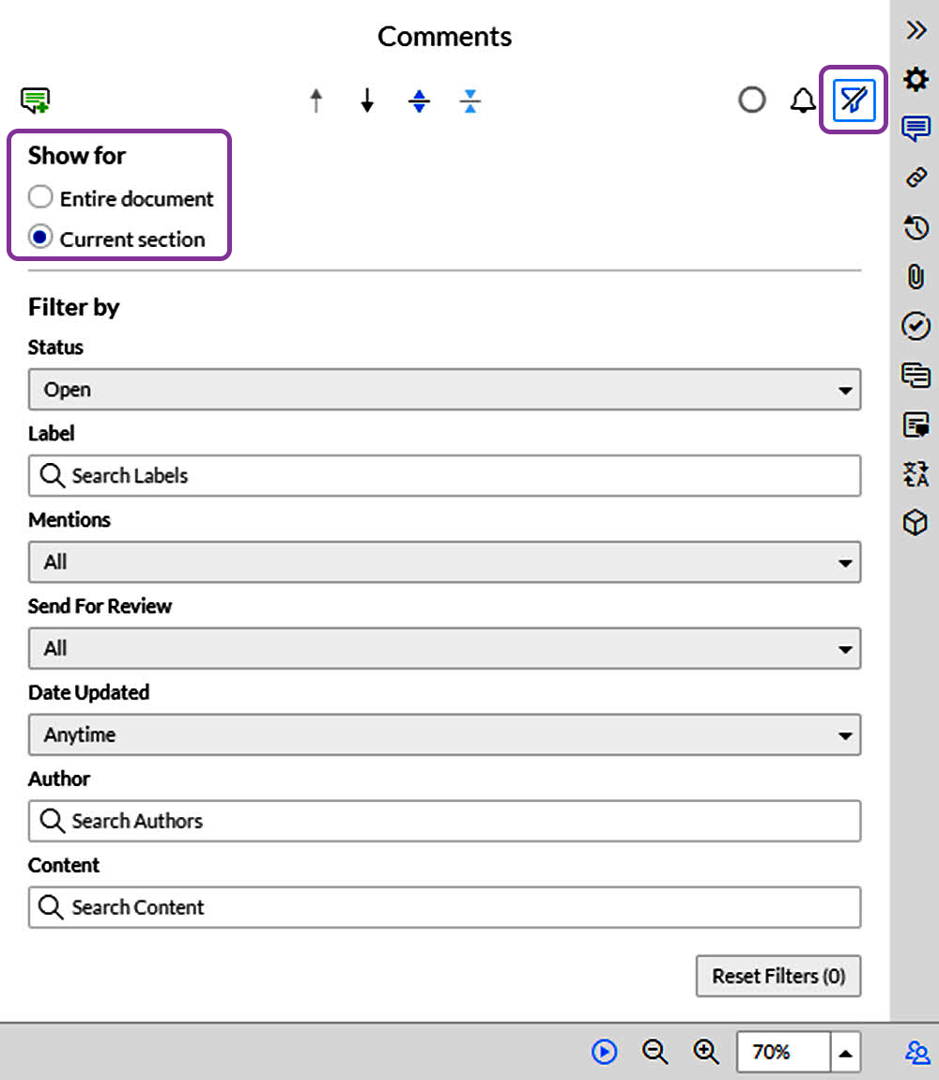Click the zoom out magnifier
Viewport: 939px width, 1080px height.
point(654,1052)
